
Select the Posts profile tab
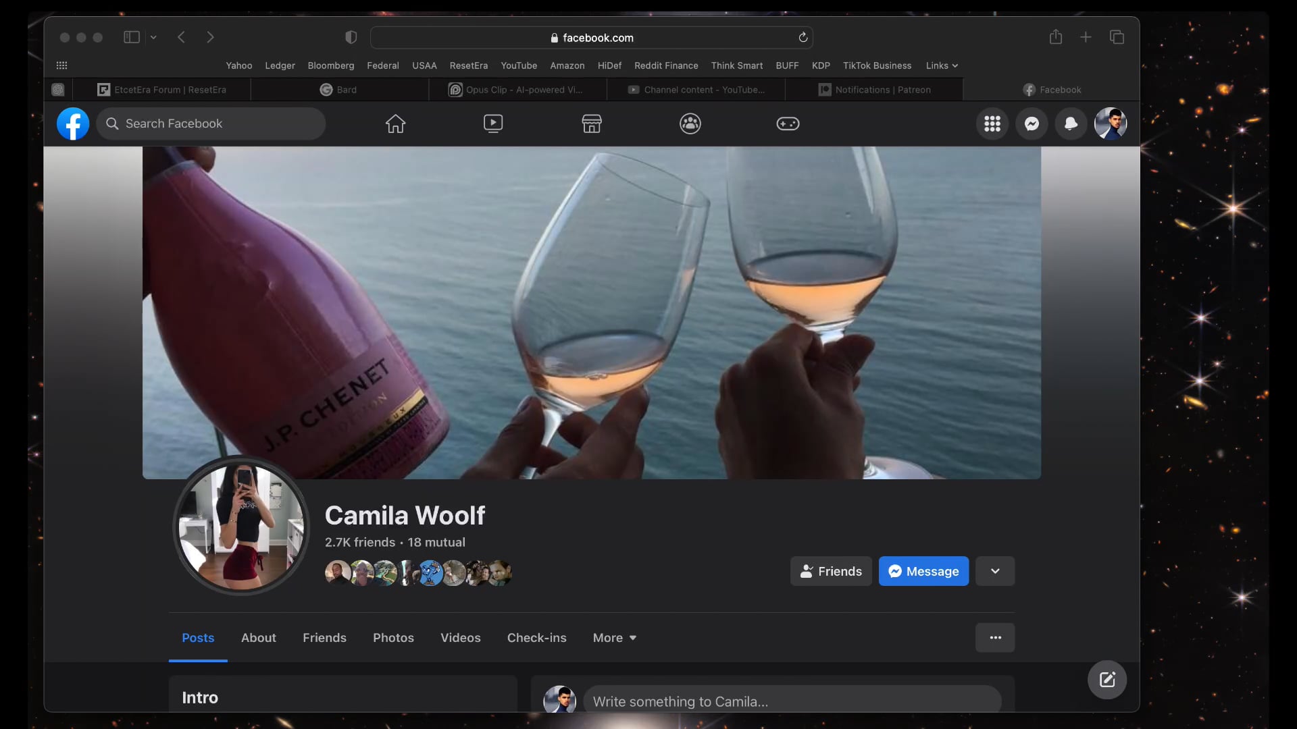(x=198, y=637)
